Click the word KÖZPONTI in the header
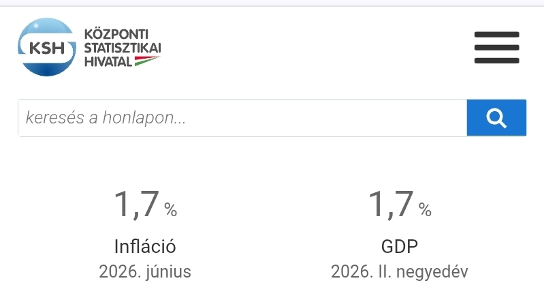544x298 pixels. (x=116, y=34)
